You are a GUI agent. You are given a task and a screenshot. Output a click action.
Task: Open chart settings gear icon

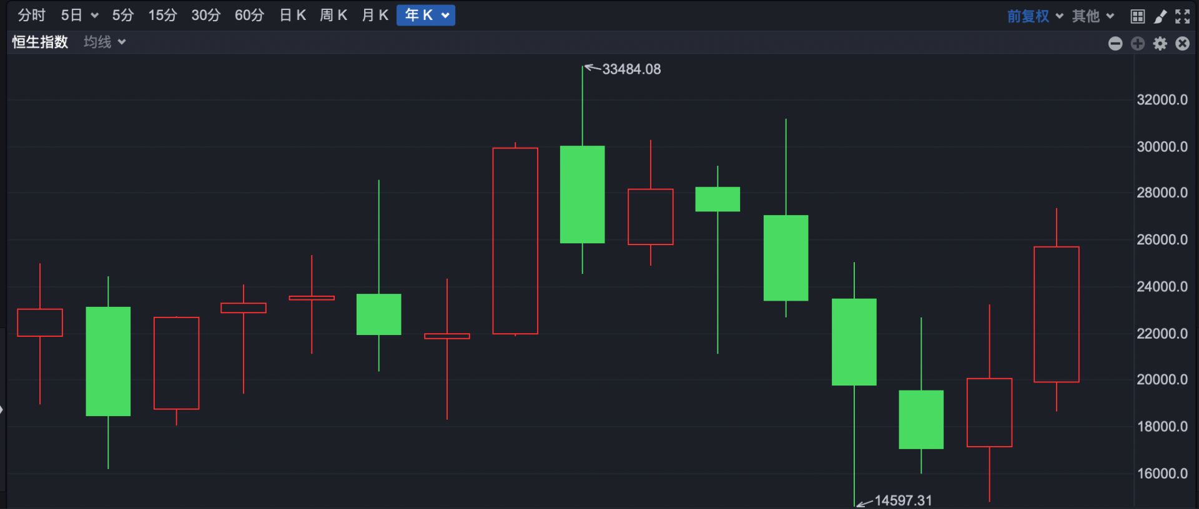(1160, 44)
